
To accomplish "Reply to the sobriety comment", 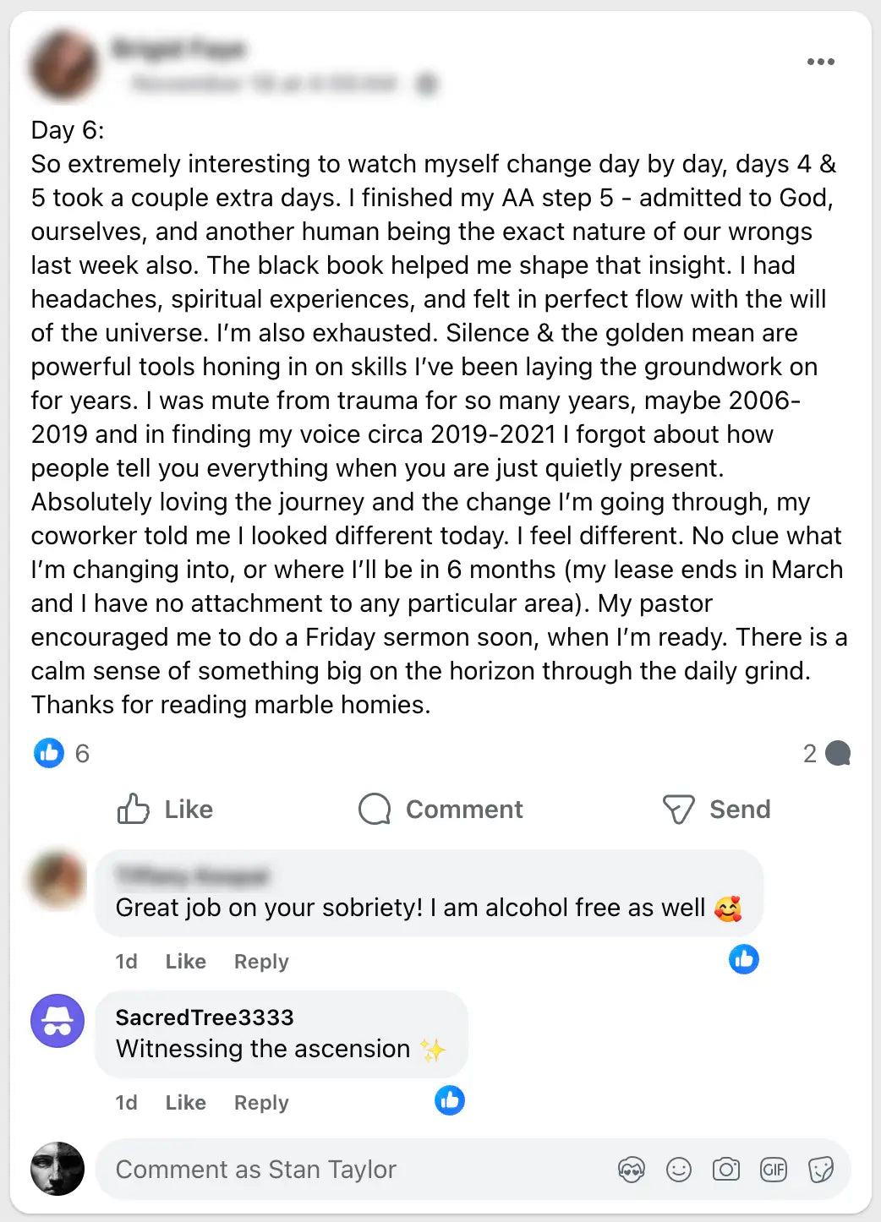I will 261,962.
